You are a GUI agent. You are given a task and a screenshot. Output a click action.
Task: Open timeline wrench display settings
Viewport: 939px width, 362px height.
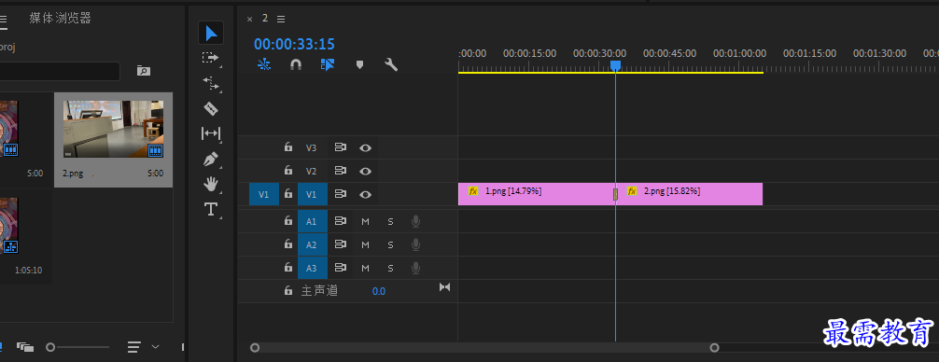[x=391, y=64]
